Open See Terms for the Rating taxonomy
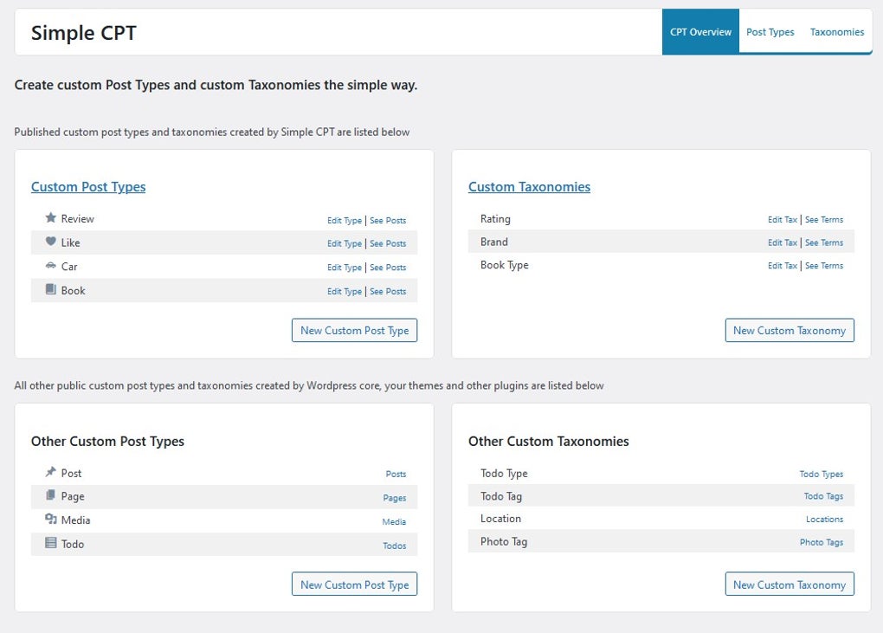883x633 pixels. click(x=823, y=219)
